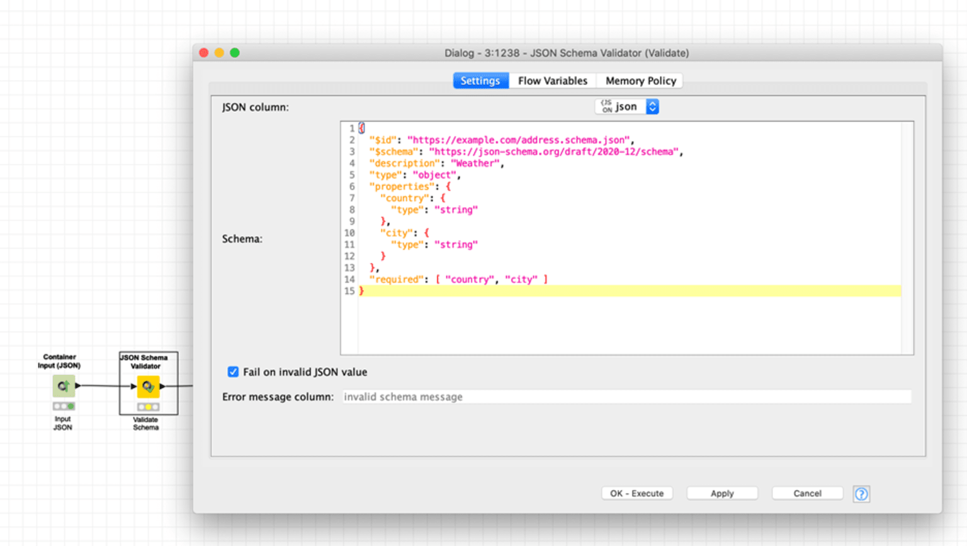Open the Memory Policy tab
Image resolution: width=967 pixels, height=546 pixels.
(641, 81)
